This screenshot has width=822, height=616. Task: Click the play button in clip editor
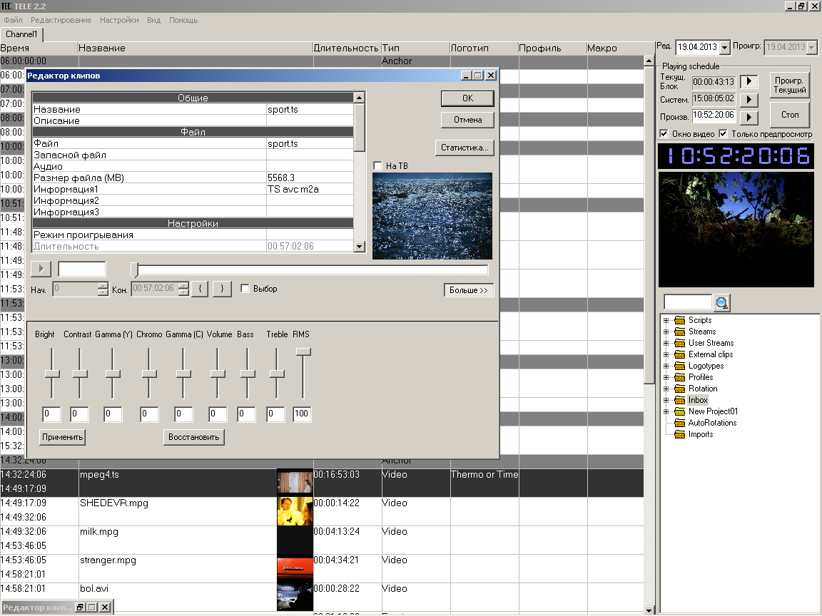41,269
